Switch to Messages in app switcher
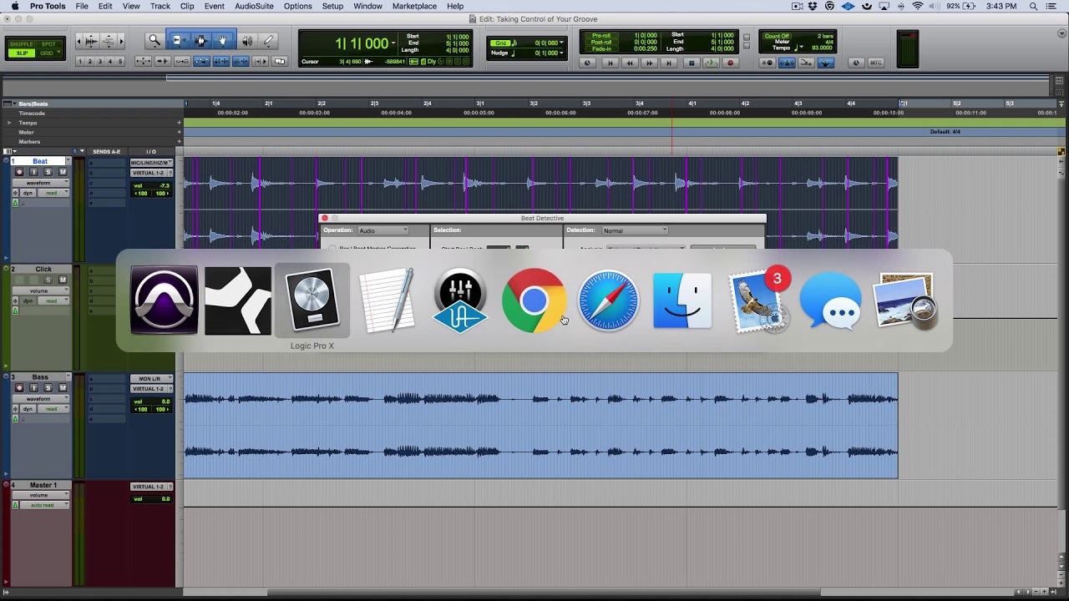Viewport: 1069px width, 601px height. 831,300
